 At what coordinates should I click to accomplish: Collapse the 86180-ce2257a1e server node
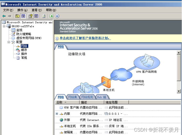coord(4,26)
